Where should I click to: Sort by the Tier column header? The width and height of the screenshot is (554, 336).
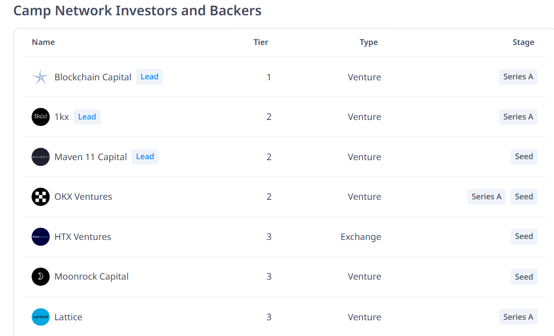pyautogui.click(x=261, y=42)
